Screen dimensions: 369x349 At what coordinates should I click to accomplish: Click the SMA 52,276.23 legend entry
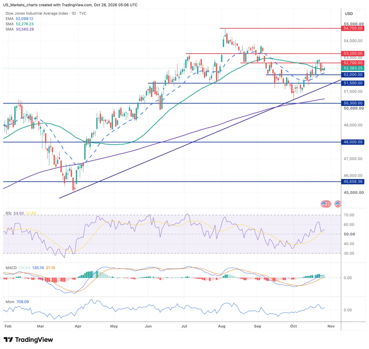coord(20,24)
